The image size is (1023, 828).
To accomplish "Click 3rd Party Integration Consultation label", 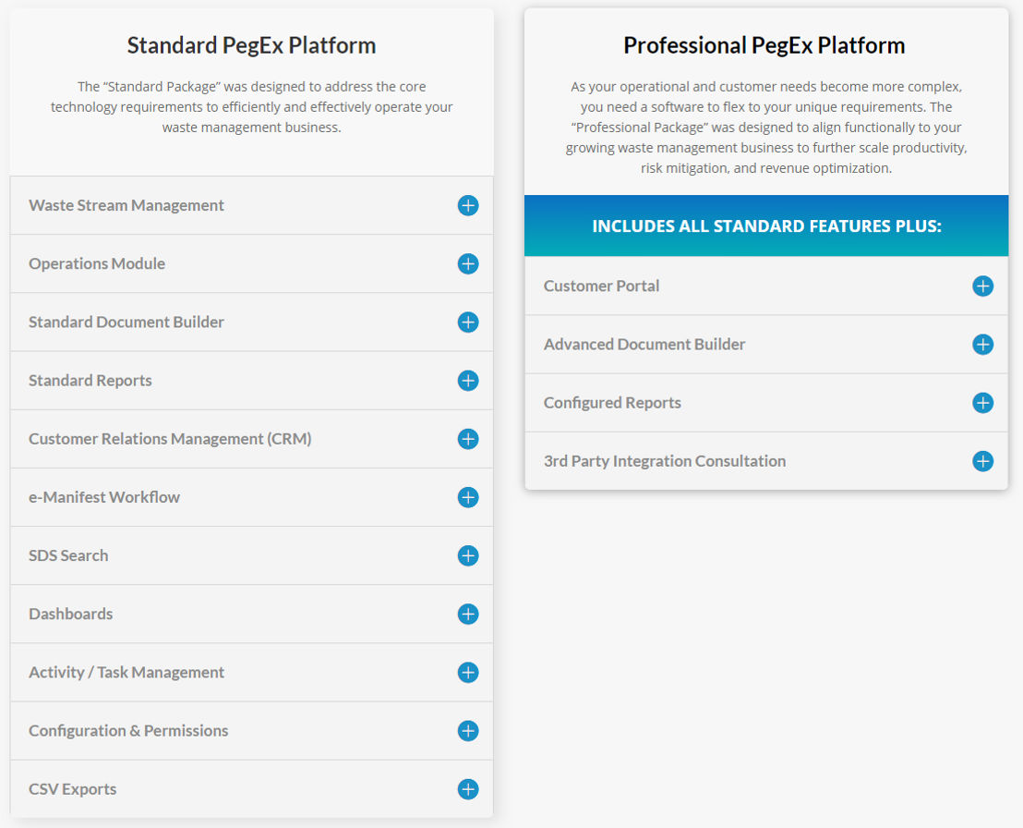I will point(664,461).
